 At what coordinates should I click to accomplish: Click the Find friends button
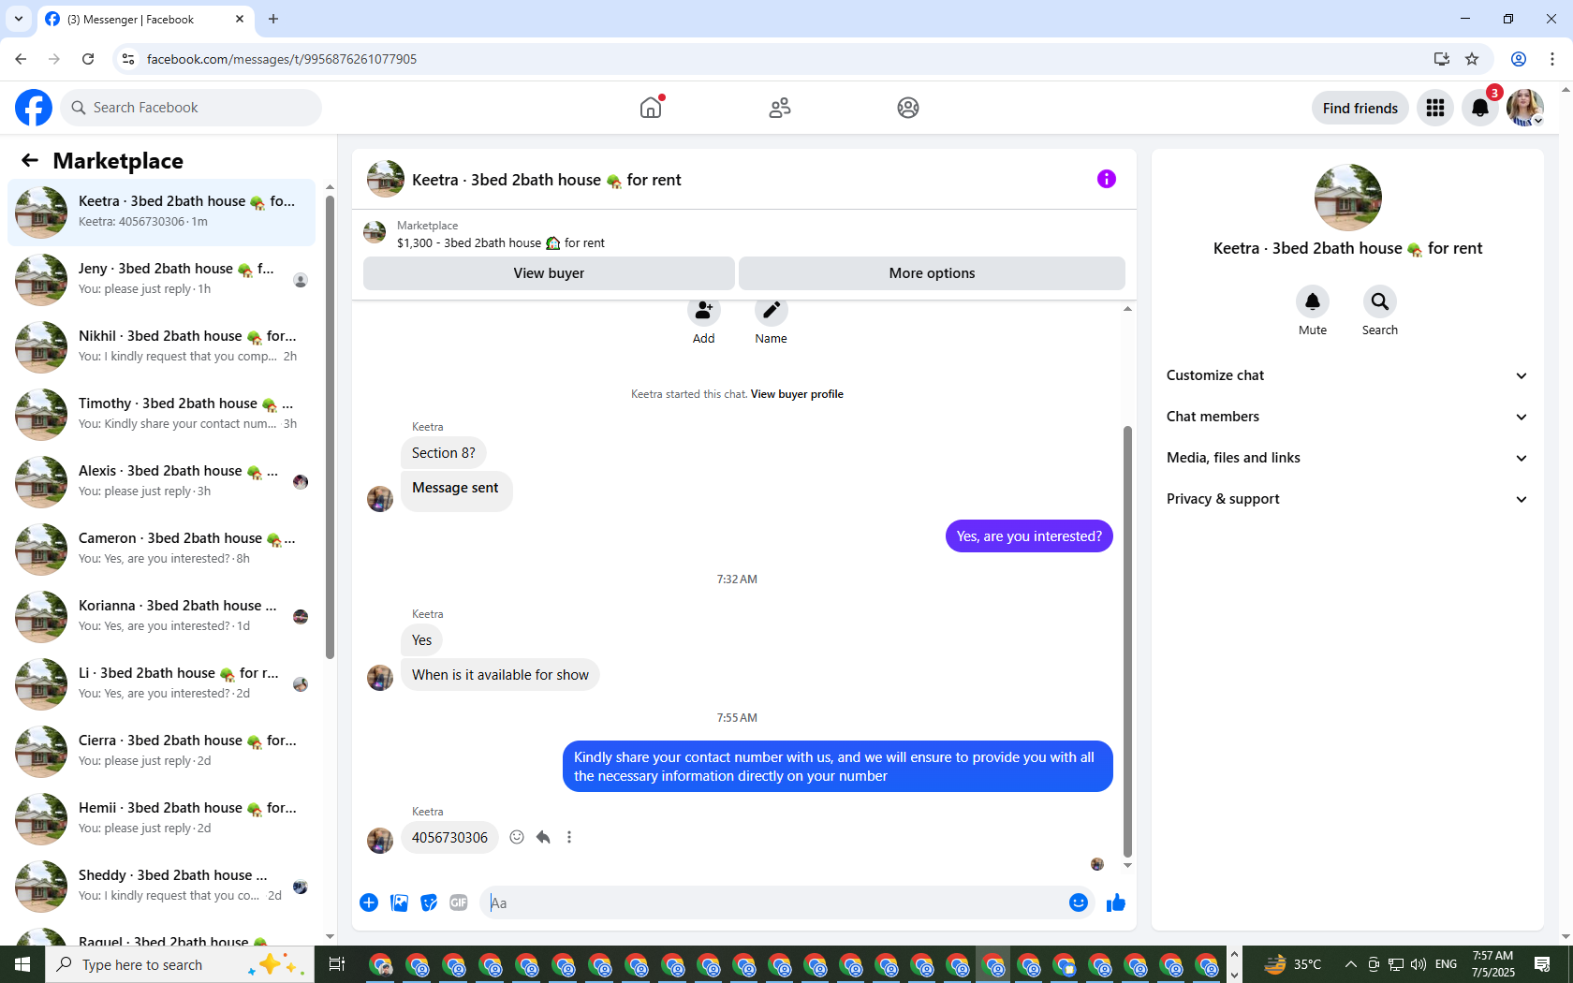point(1360,108)
